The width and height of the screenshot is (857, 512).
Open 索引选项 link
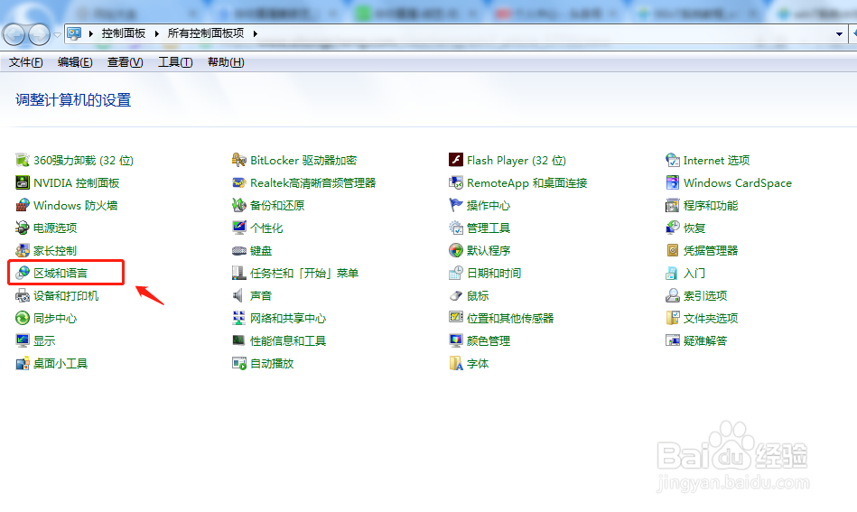click(705, 296)
